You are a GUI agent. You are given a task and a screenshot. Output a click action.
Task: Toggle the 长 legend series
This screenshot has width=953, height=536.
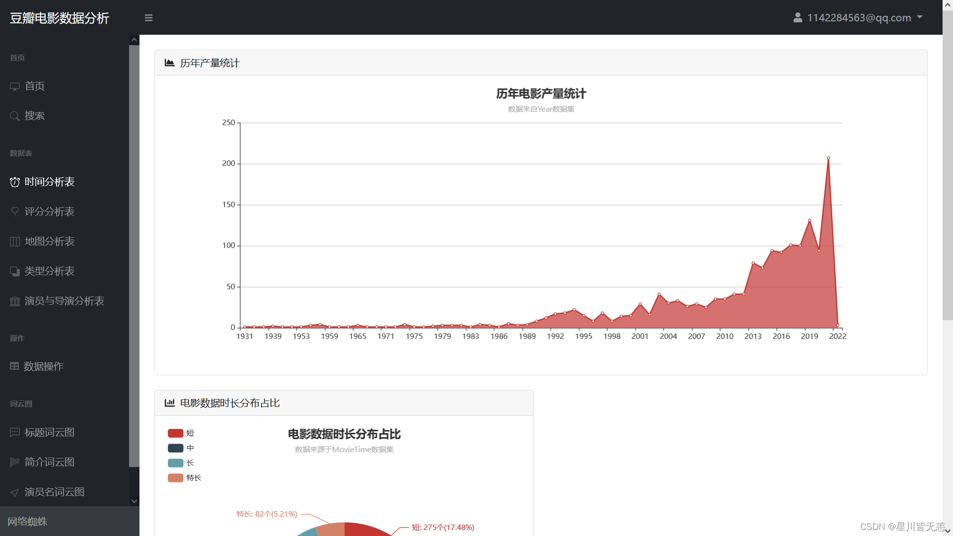click(x=181, y=463)
